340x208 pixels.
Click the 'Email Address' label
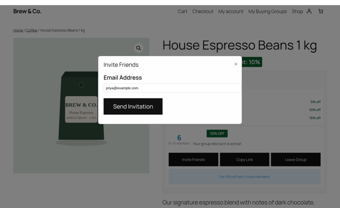[122, 78]
